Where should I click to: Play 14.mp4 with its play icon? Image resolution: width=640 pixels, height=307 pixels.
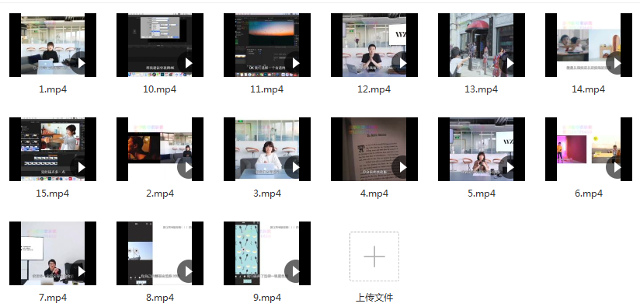617,63
